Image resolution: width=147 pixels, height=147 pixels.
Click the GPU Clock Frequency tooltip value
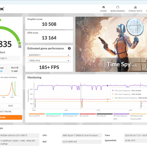(x=136, y=94)
